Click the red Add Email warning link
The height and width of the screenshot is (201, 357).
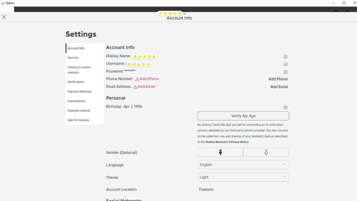(144, 87)
